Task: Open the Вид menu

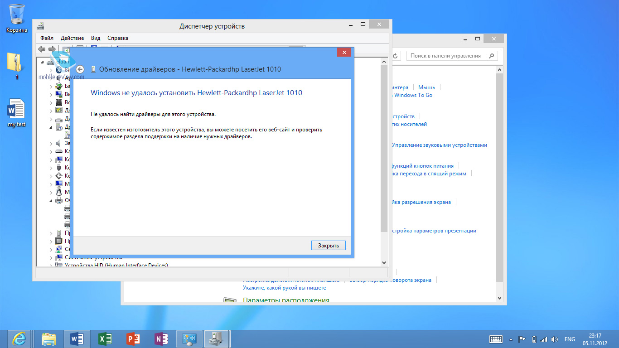Action: (x=96, y=38)
